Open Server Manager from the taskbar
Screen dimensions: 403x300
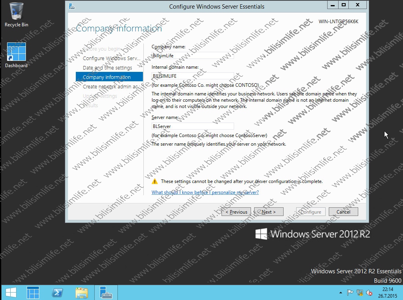[x=33, y=292]
